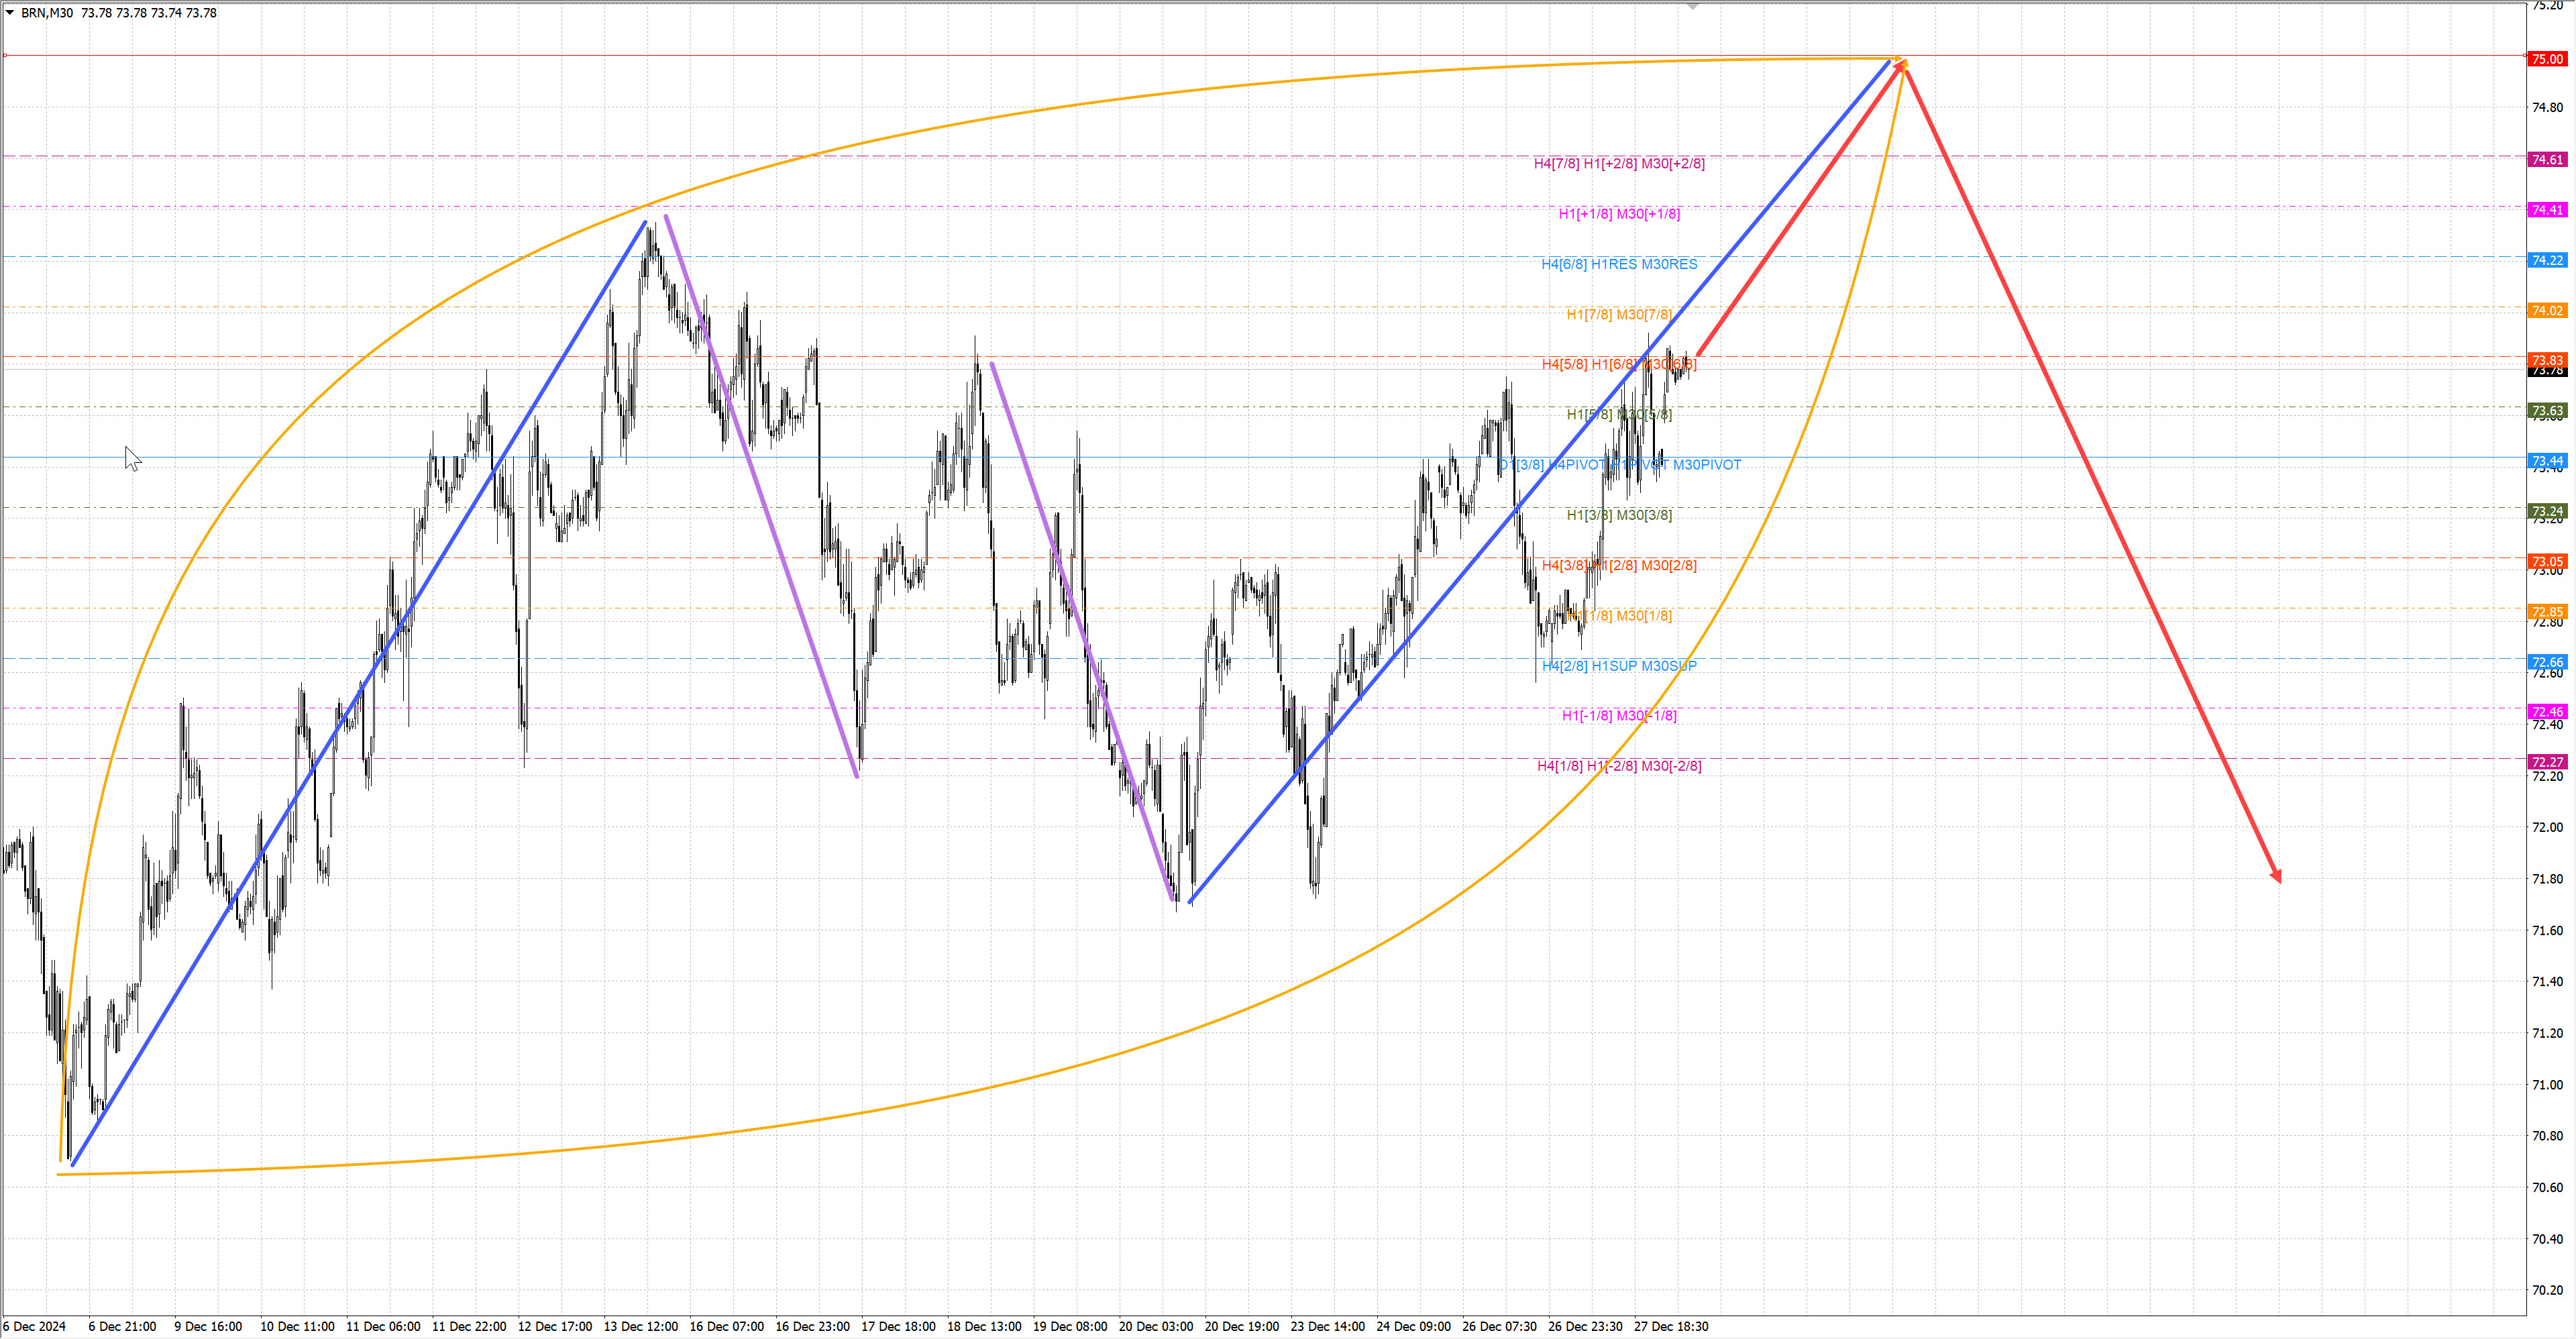Click the 27 Dec 18:30 time axis label
The height and width of the screenshot is (1339, 2576).
tap(1671, 1327)
